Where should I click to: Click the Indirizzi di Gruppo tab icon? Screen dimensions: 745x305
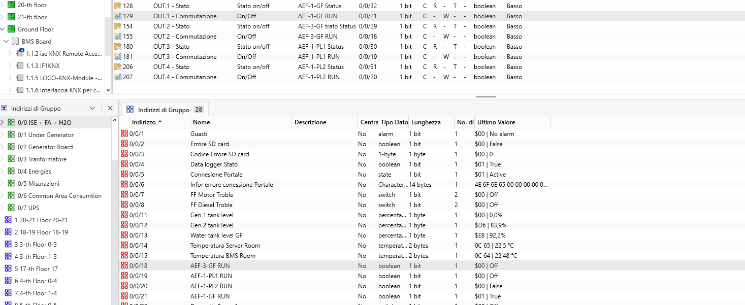[x=130, y=110]
